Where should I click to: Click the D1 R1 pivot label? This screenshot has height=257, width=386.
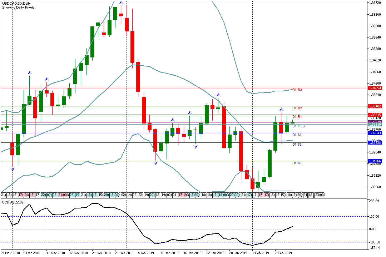click(297, 117)
